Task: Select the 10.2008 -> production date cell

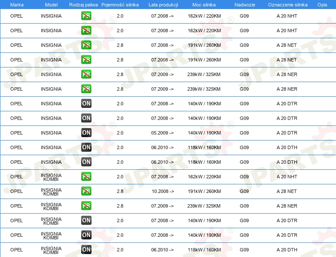Action: click(163, 191)
